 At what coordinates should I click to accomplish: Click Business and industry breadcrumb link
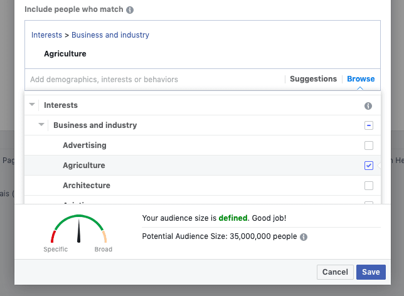point(110,34)
